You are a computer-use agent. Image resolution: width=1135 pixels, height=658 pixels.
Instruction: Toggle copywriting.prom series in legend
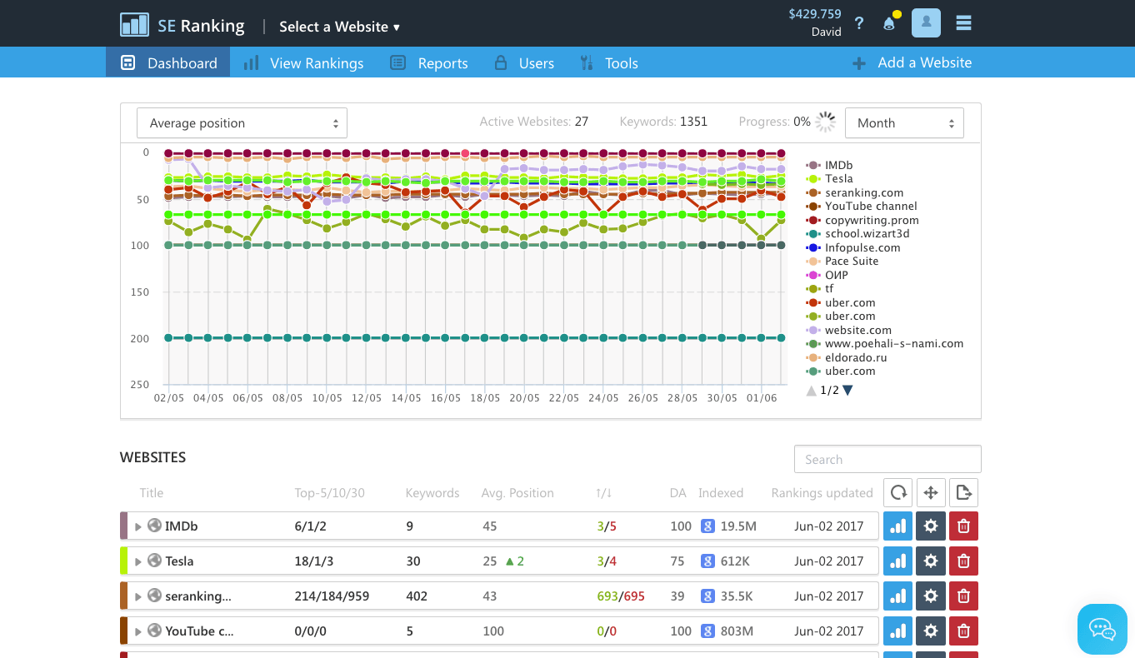click(862, 220)
